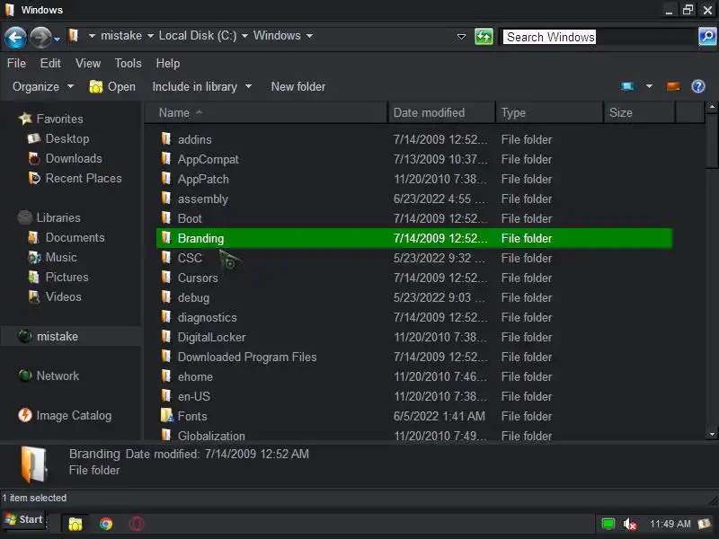This screenshot has width=719, height=539.
Task: Select the en-US folder name
Action: tap(194, 396)
